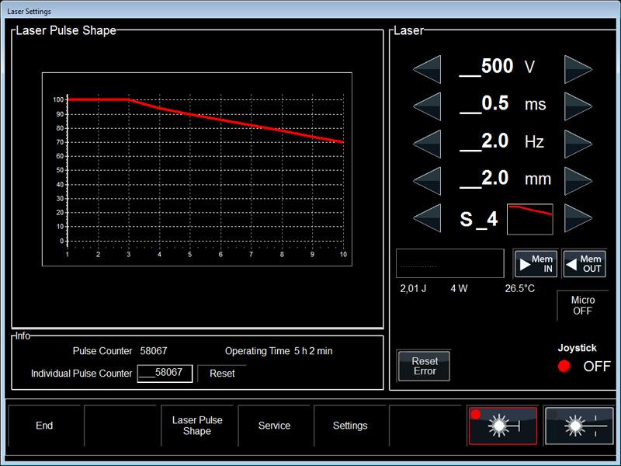621x466 pixels.
Task: Enlarge the mm beam diameter
Action: click(x=578, y=179)
